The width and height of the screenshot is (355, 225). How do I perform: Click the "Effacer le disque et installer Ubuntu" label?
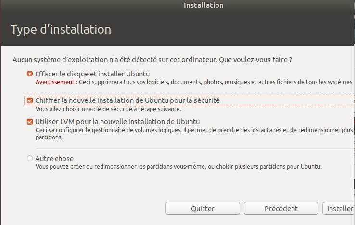click(x=92, y=74)
